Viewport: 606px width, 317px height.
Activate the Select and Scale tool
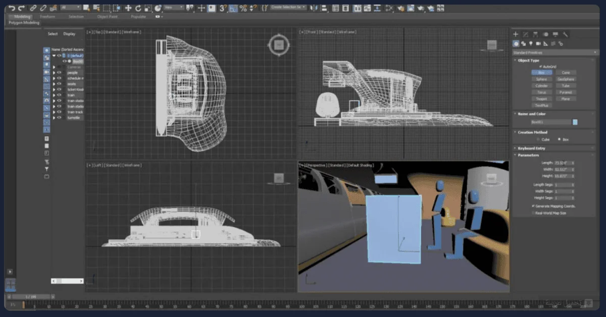pos(148,8)
